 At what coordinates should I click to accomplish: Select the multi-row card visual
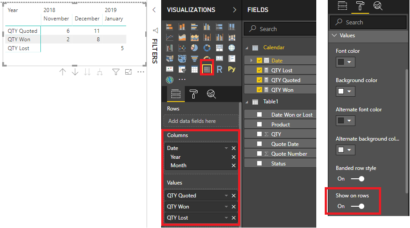tap(232, 59)
